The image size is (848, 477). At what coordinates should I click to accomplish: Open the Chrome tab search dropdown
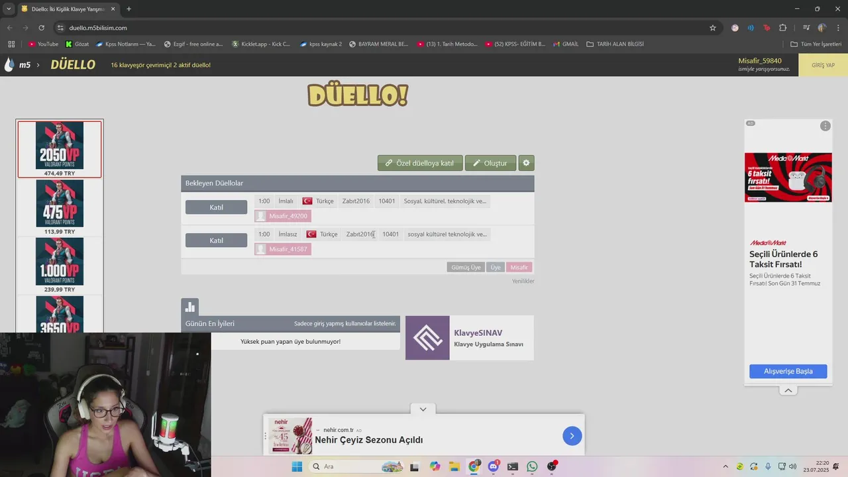(x=9, y=9)
